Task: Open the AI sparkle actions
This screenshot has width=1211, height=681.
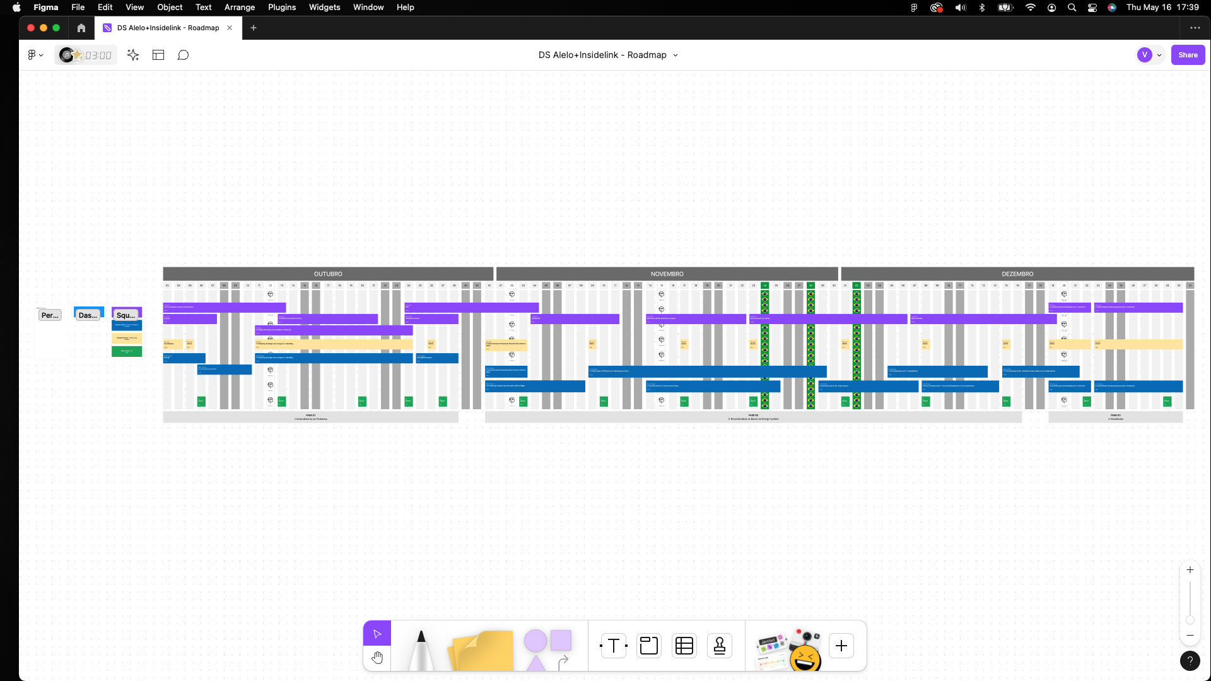Action: click(133, 55)
